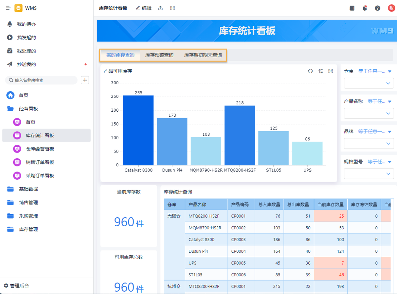Open the help icon at top right
This screenshot has width=397, height=294.
click(x=377, y=8)
